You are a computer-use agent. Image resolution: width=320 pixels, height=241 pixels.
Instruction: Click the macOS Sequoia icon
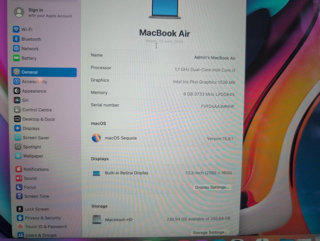pyautogui.click(x=96, y=138)
